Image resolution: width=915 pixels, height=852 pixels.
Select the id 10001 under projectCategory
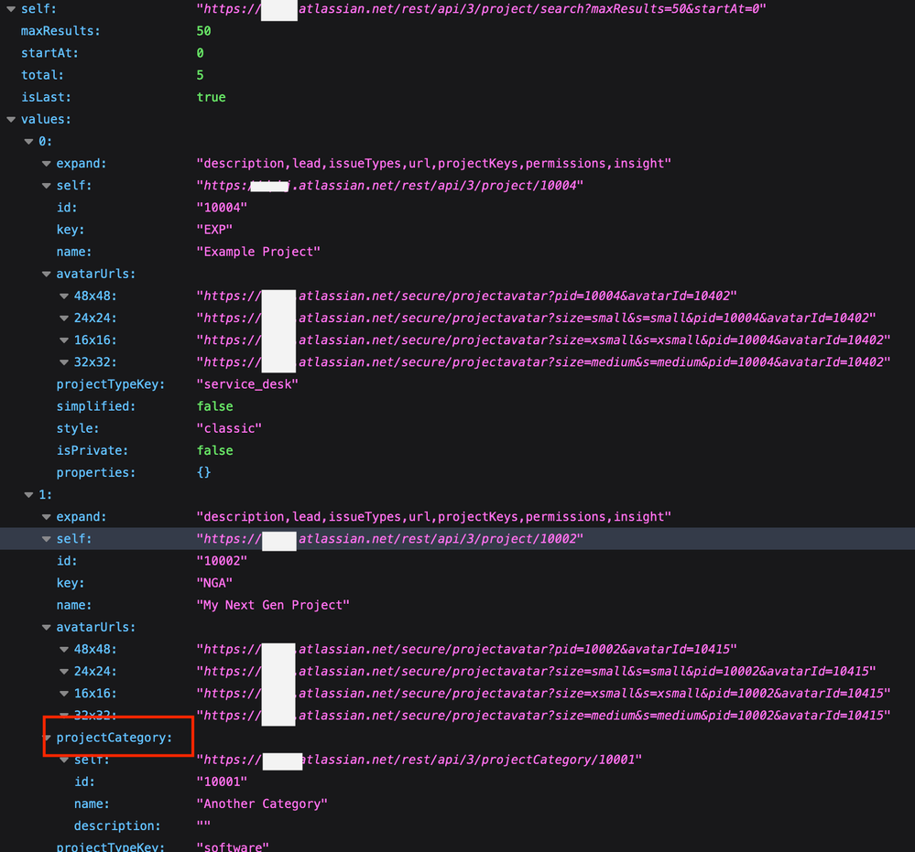coord(220,782)
